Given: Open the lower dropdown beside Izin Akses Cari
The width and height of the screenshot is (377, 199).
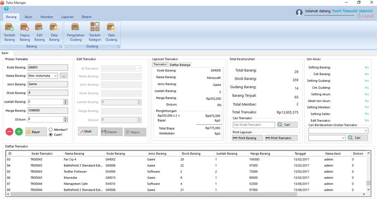Looking at the screenshot, I should coord(343,138).
